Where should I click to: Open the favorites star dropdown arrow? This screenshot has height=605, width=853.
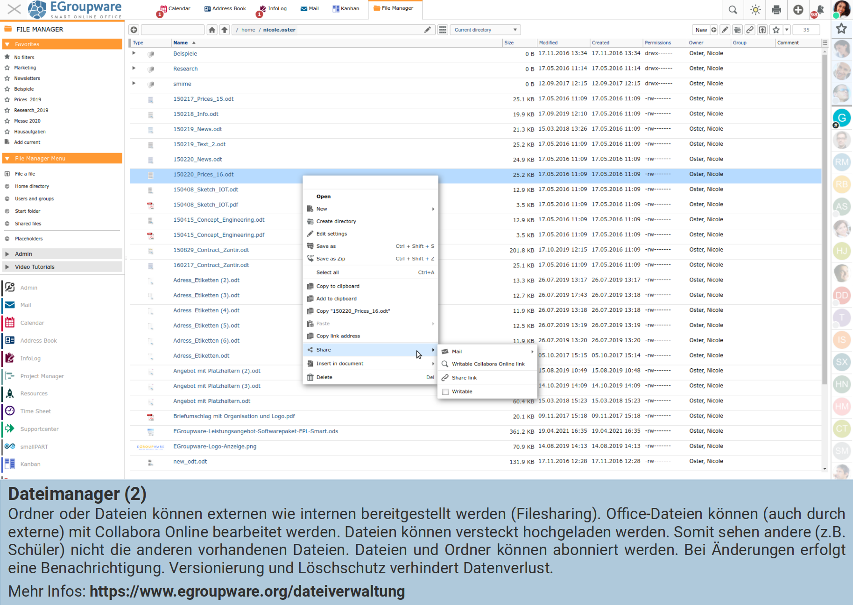787,30
